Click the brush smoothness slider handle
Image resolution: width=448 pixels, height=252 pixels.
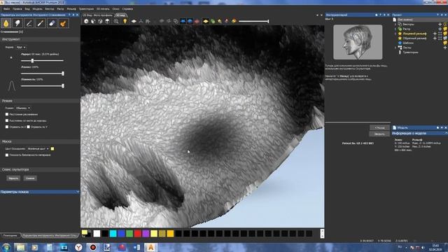tap(63, 85)
